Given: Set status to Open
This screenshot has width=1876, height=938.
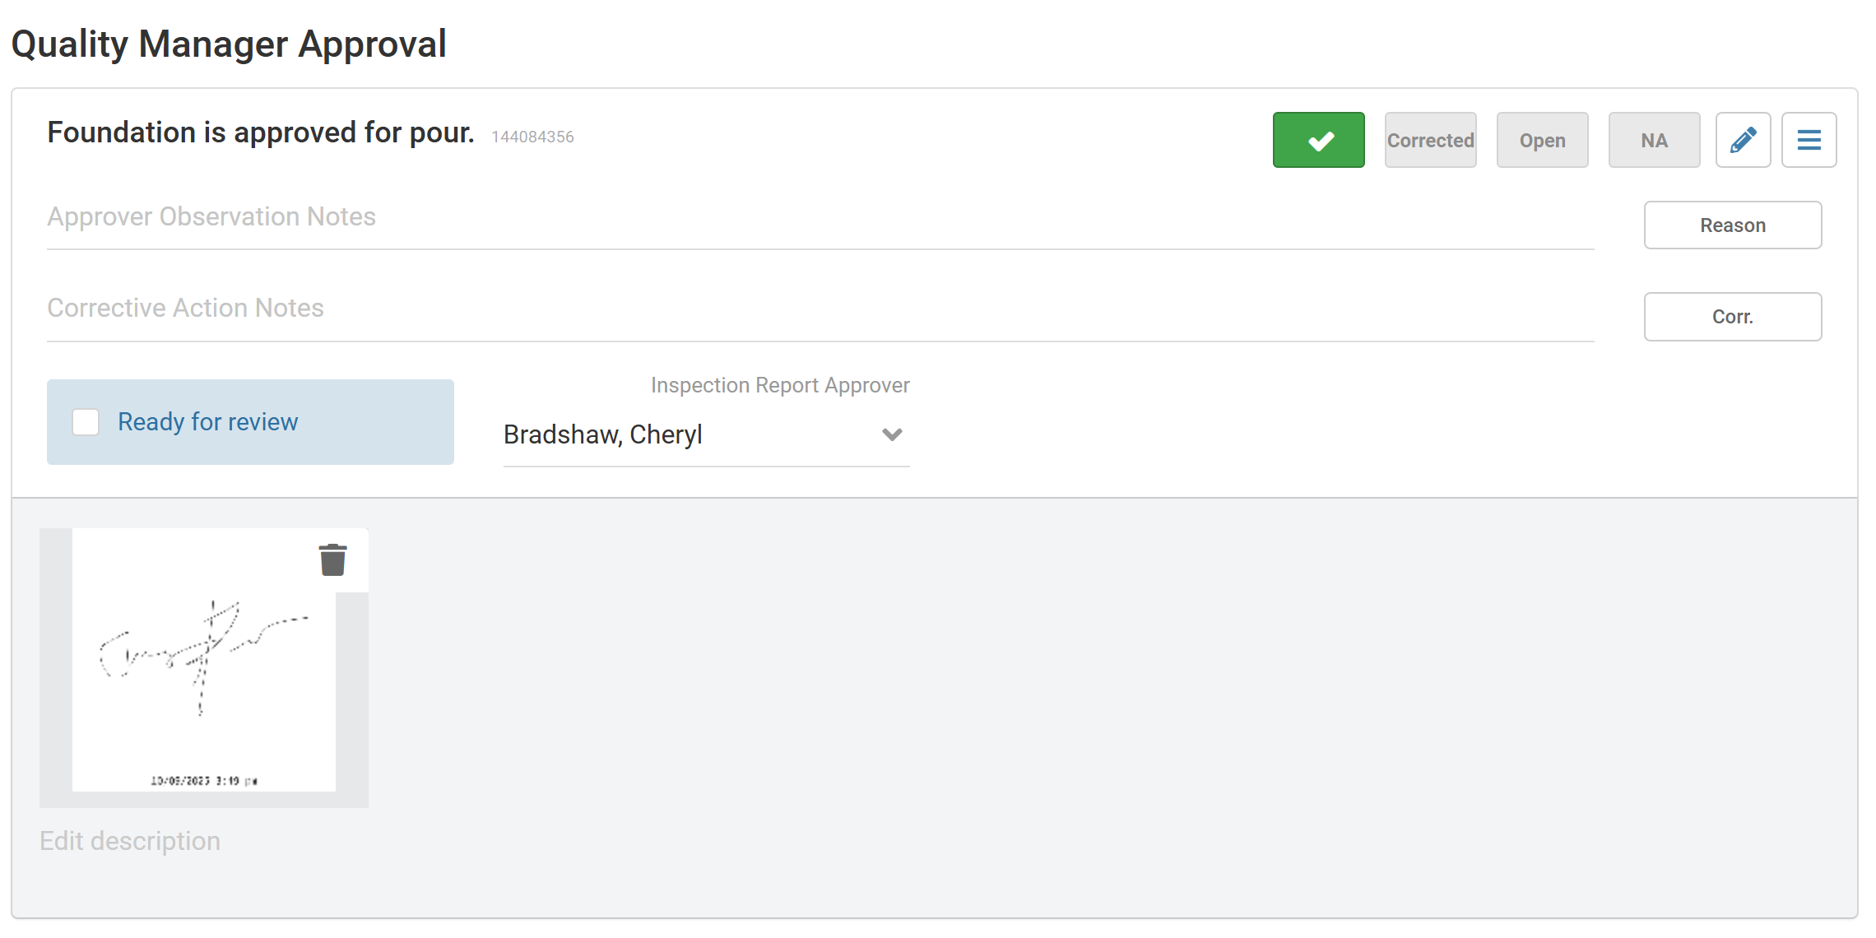Looking at the screenshot, I should 1542,140.
